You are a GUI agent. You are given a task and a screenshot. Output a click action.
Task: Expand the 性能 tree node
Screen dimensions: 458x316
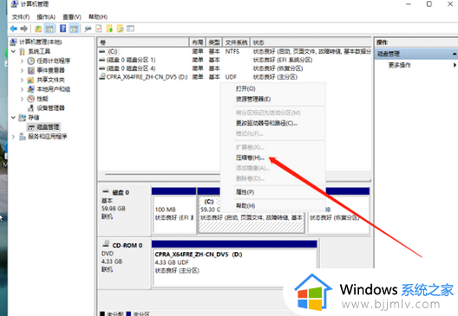[x=22, y=99]
